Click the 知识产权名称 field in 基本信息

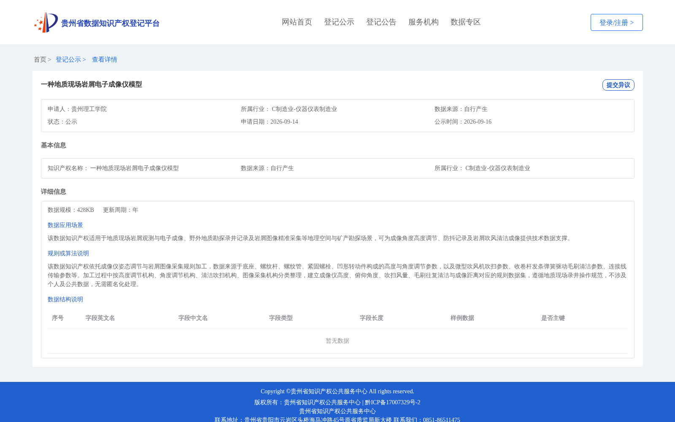[113, 168]
